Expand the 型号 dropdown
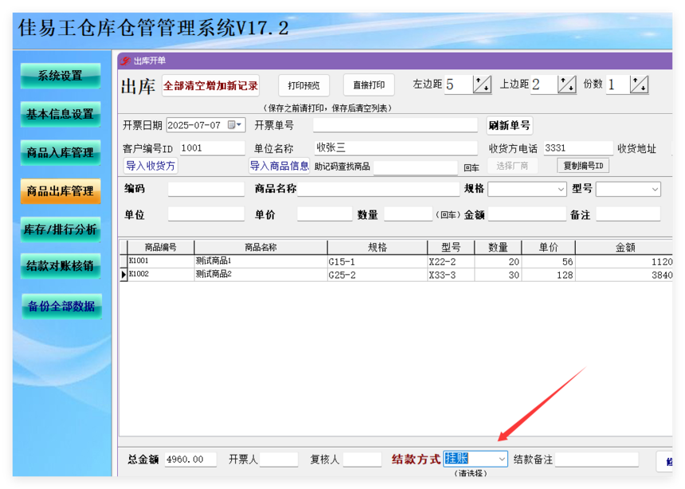685x489 pixels. click(x=655, y=190)
